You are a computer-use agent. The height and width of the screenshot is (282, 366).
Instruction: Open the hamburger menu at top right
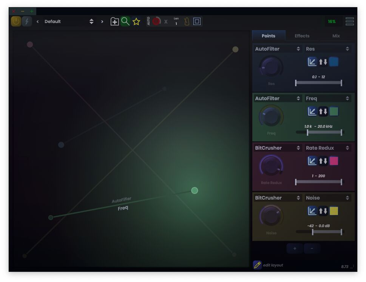349,22
